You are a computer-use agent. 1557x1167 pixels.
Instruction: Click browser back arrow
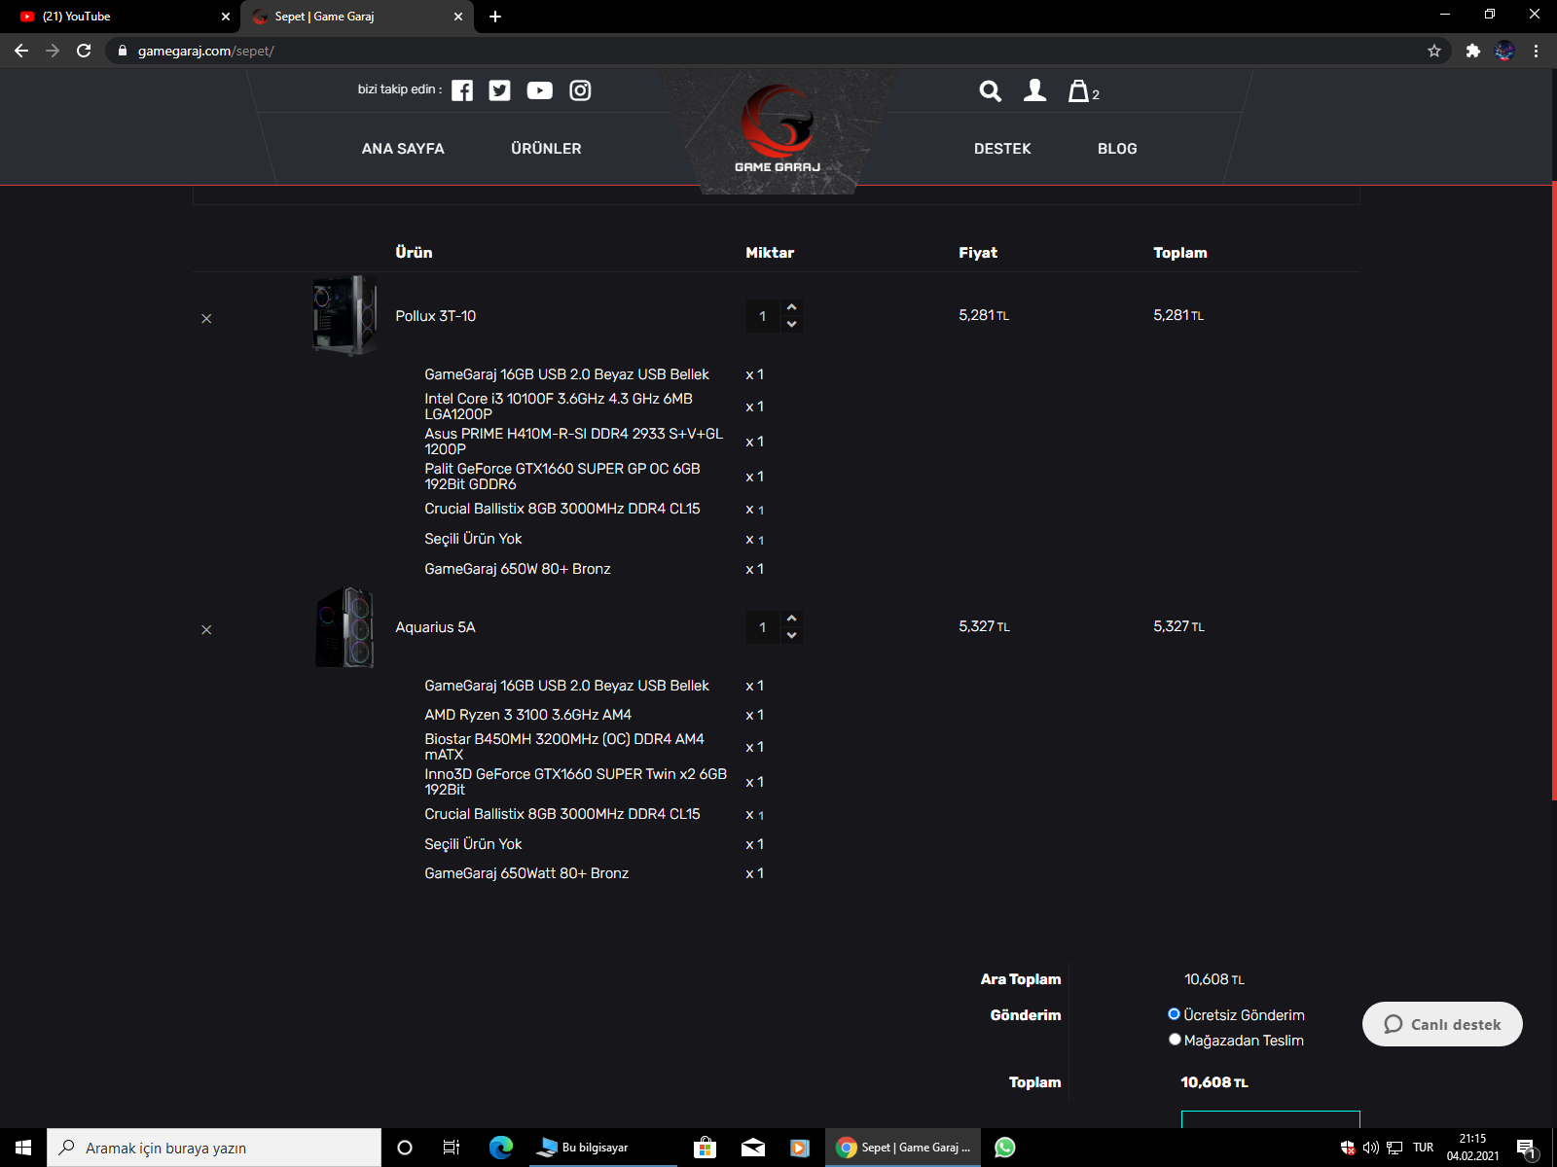21,51
